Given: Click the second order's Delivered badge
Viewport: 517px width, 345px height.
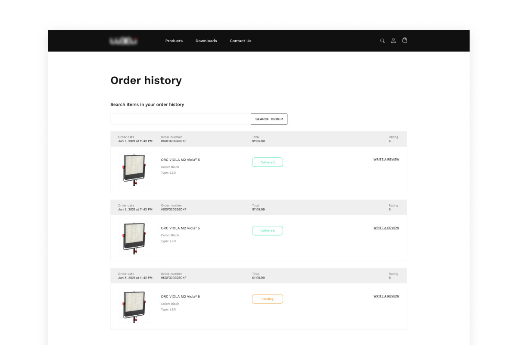Looking at the screenshot, I should pos(268,231).
